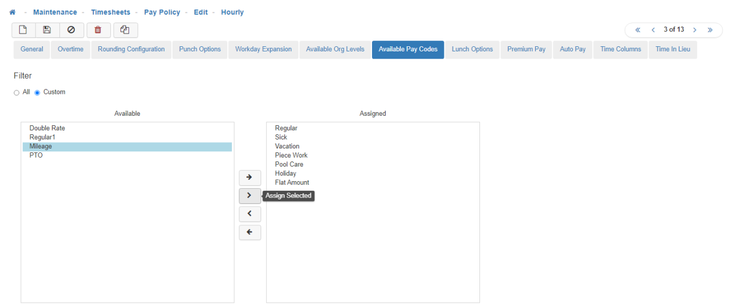Go to the next record
The image size is (735, 306).
pyautogui.click(x=695, y=30)
